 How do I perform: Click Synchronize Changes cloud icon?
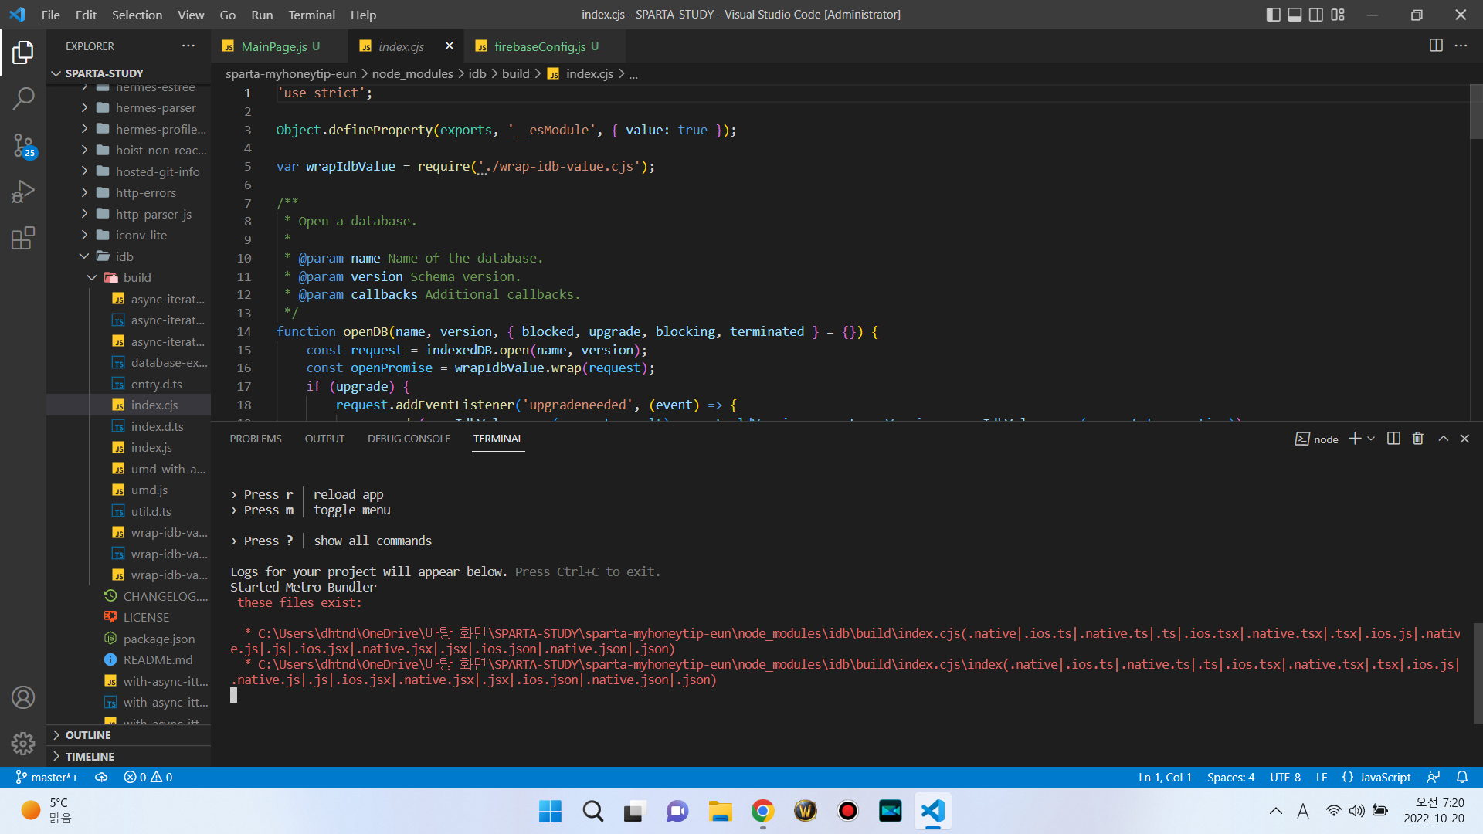coord(101,777)
